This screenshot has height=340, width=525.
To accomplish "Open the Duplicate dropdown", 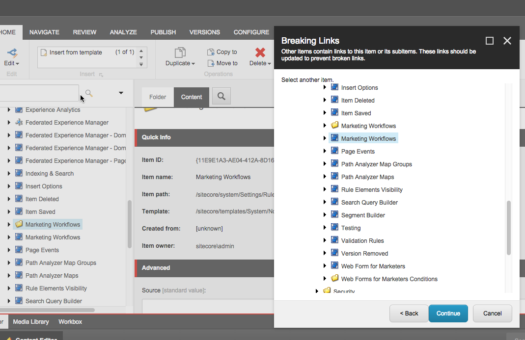I will 193,64.
